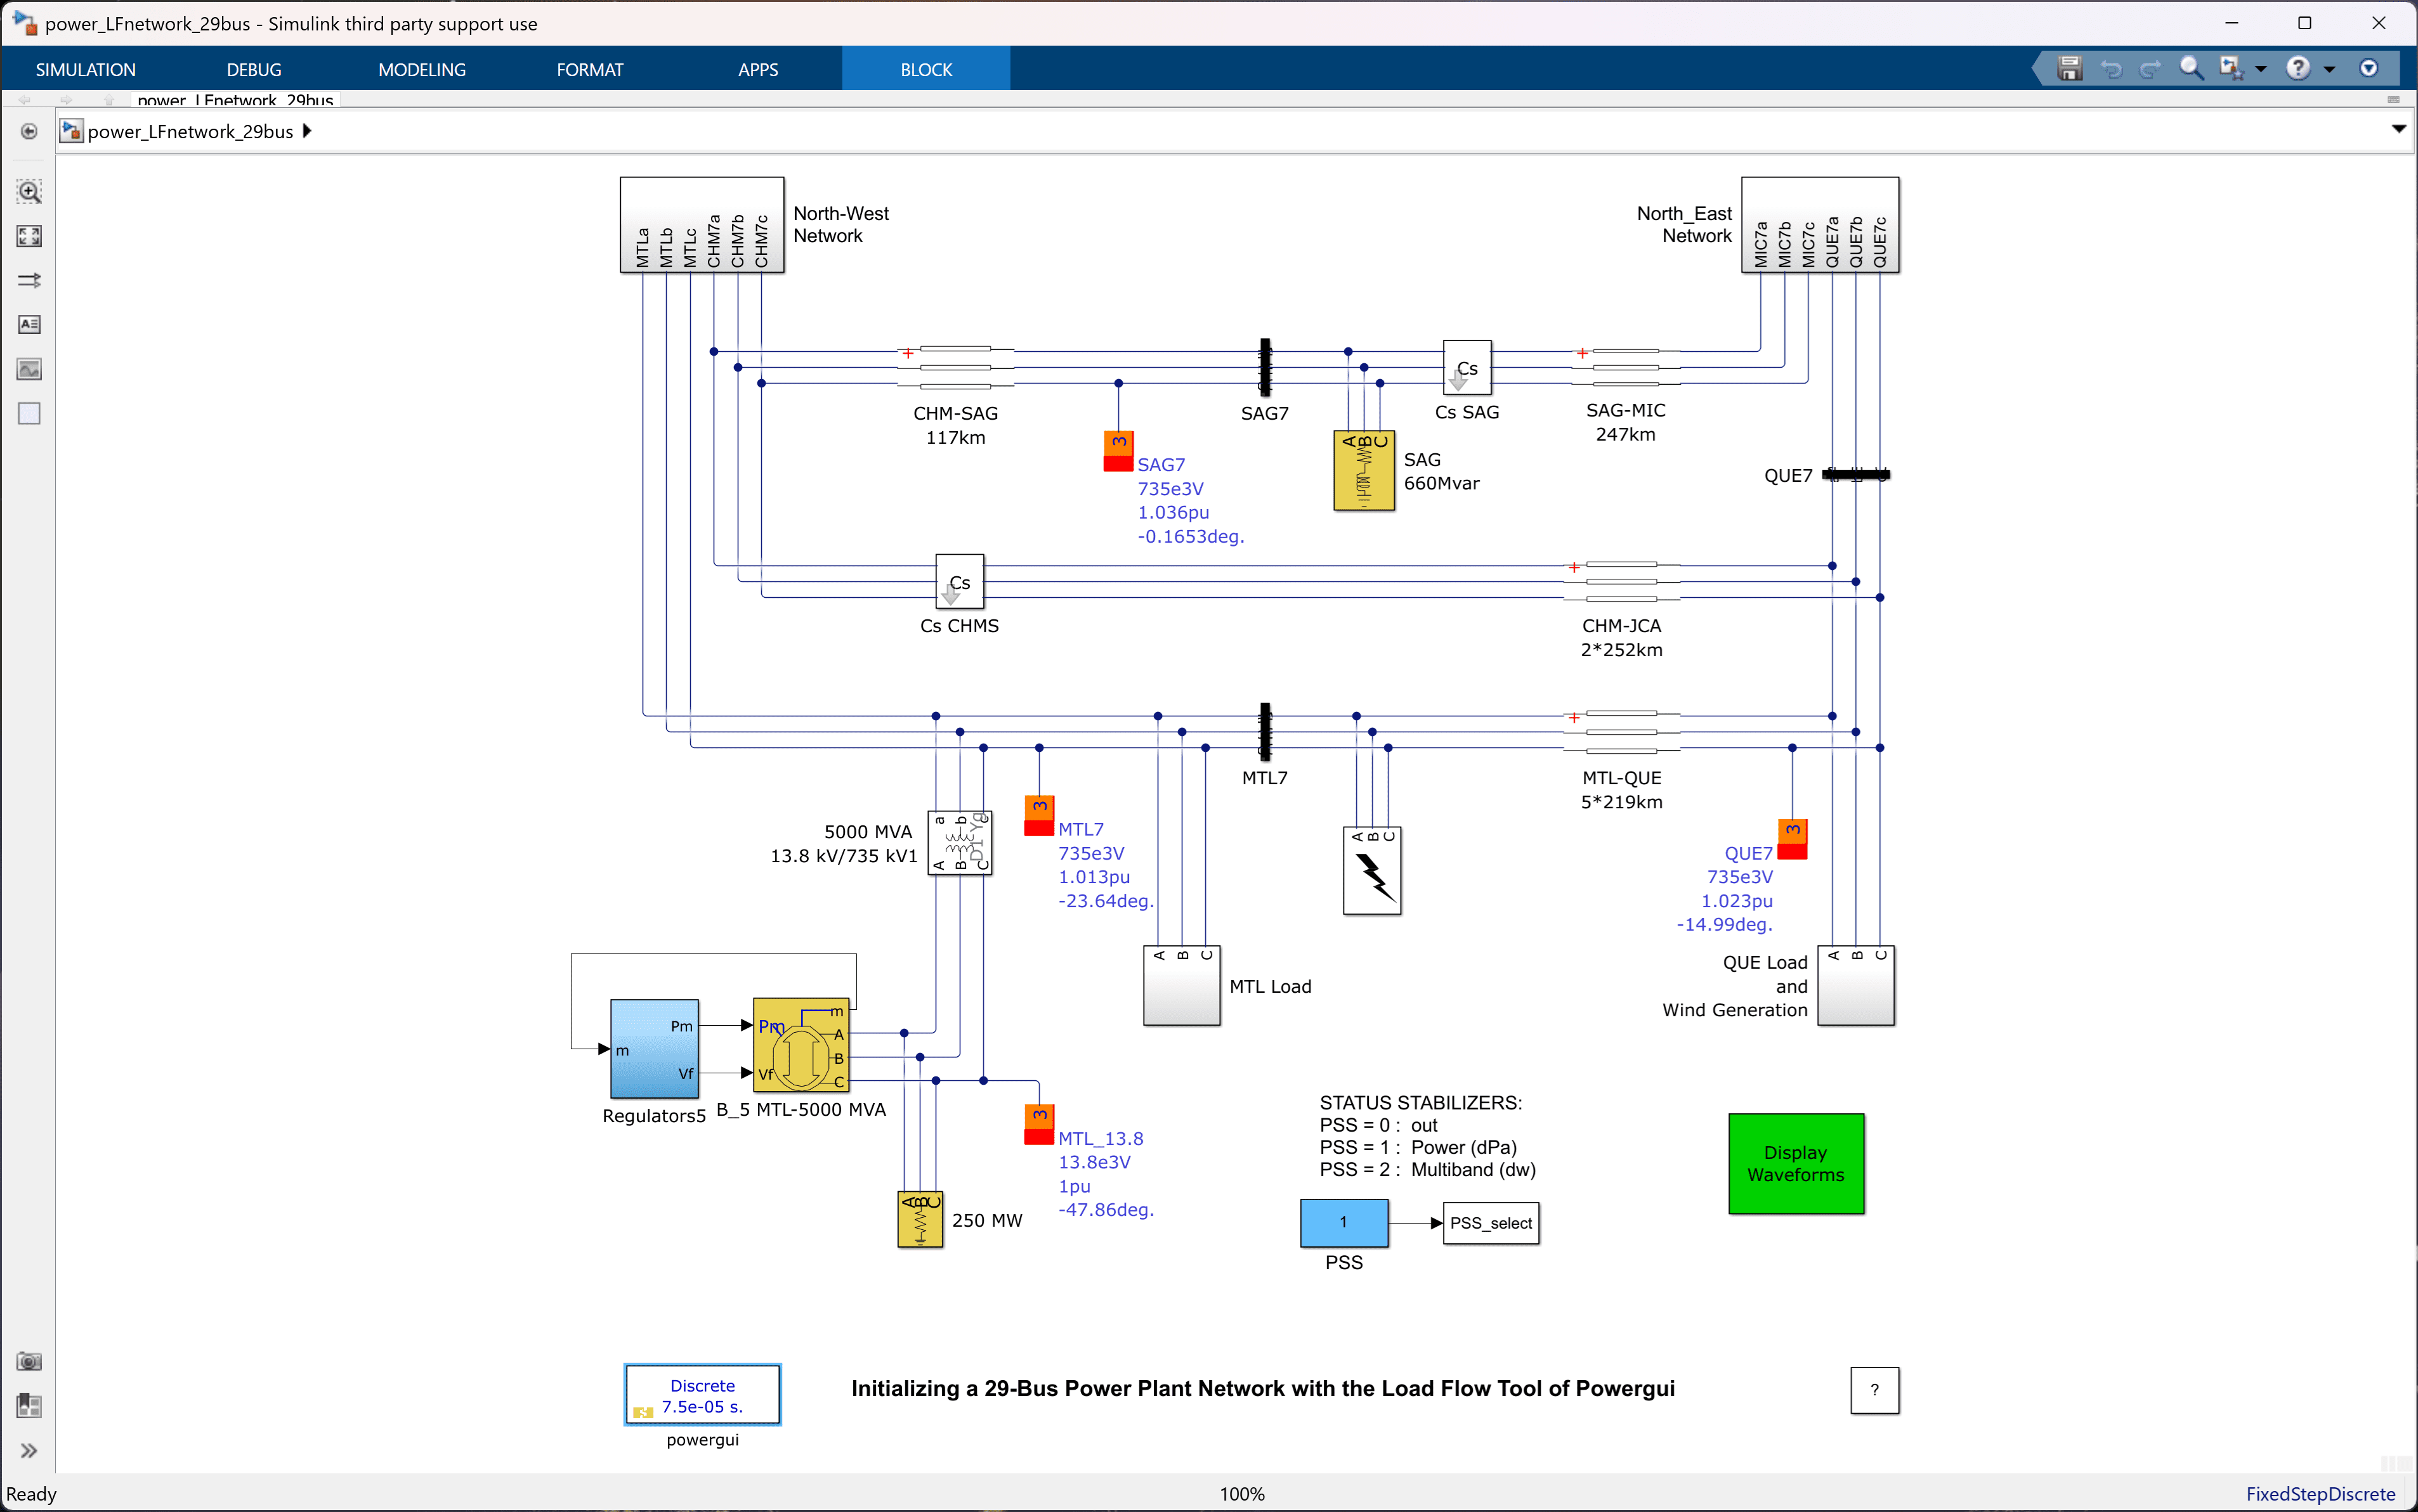This screenshot has width=2418, height=1512.
Task: Click the Fit to View palette icon
Action: pyautogui.click(x=29, y=236)
